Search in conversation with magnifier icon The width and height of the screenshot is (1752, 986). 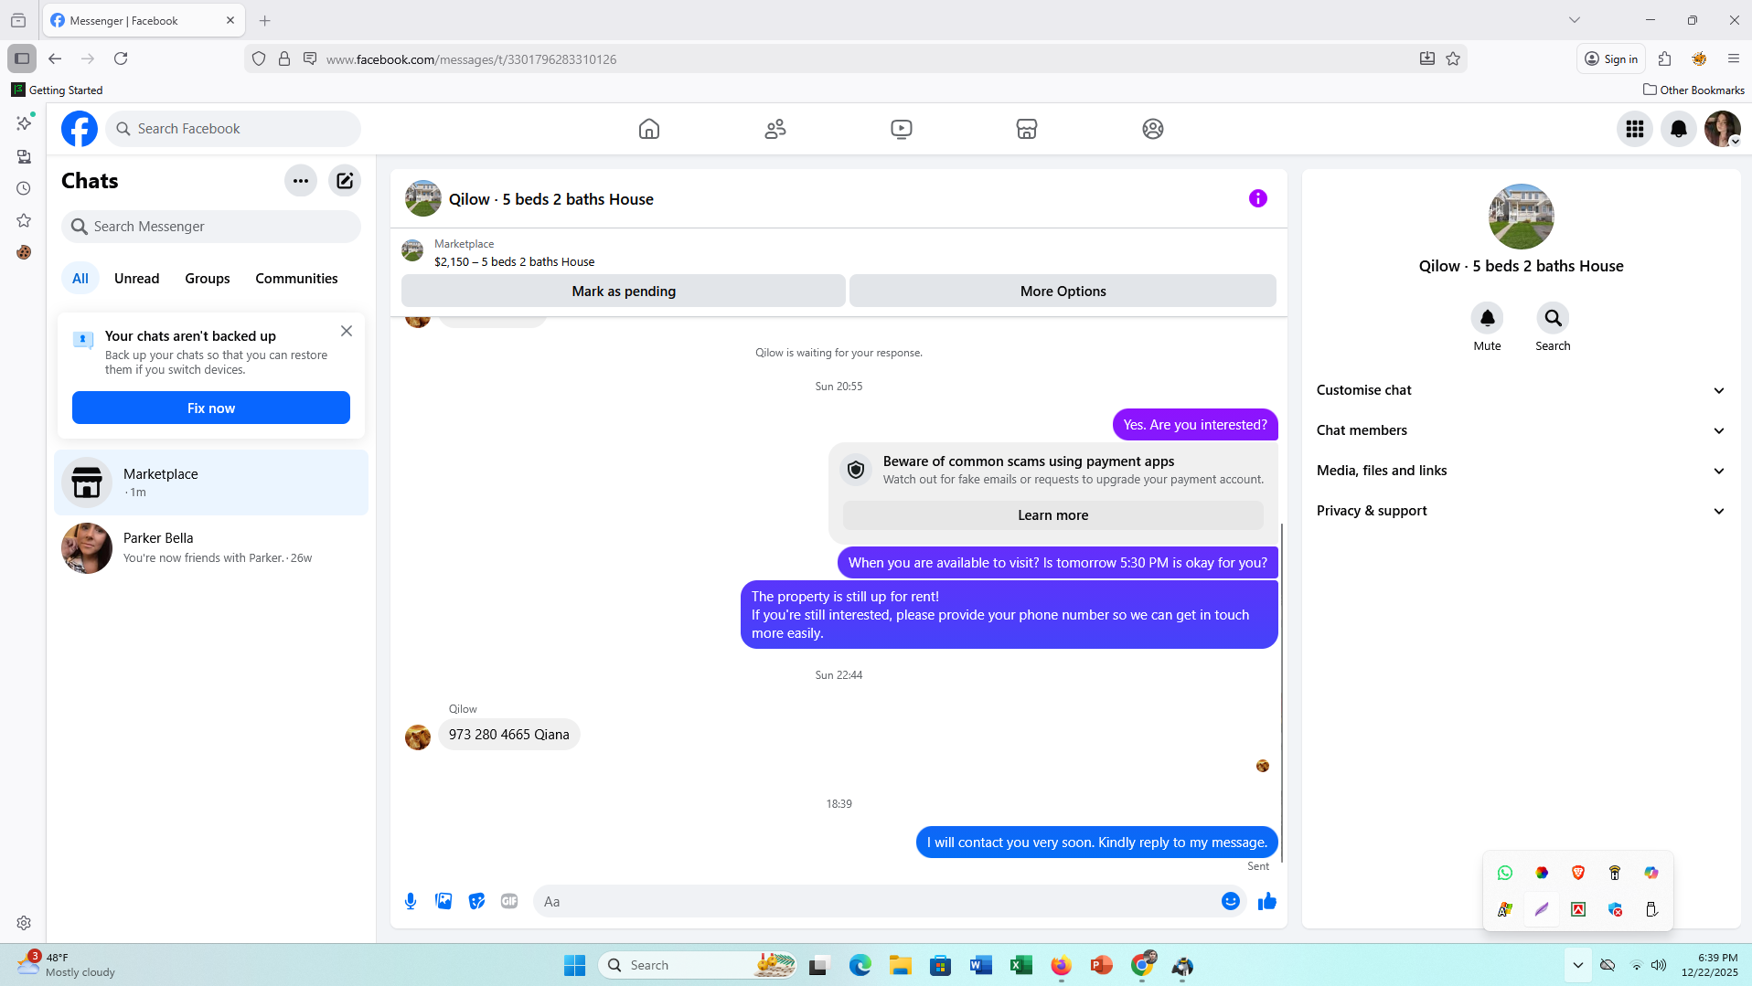[x=1553, y=318]
